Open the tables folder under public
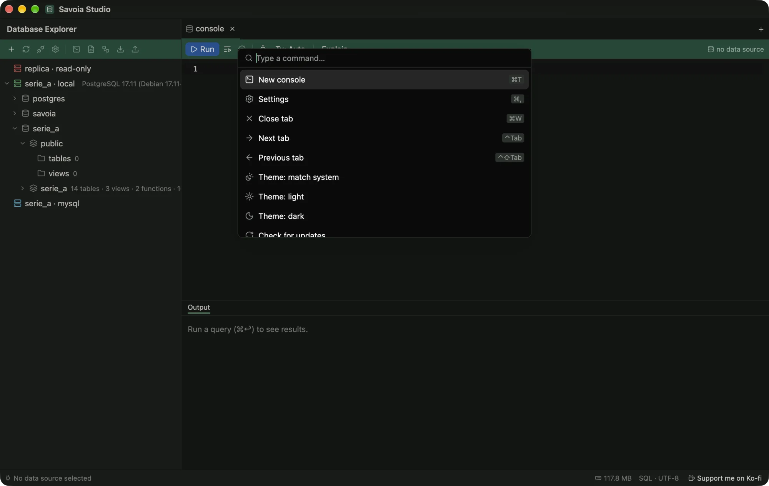 point(91,158)
